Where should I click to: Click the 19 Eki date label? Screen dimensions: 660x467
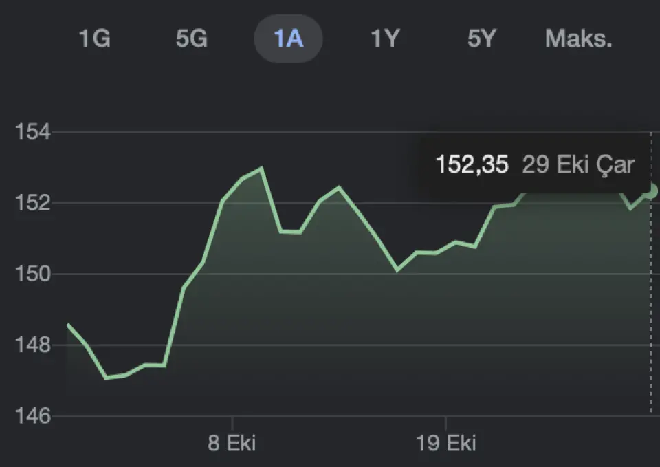(x=446, y=443)
